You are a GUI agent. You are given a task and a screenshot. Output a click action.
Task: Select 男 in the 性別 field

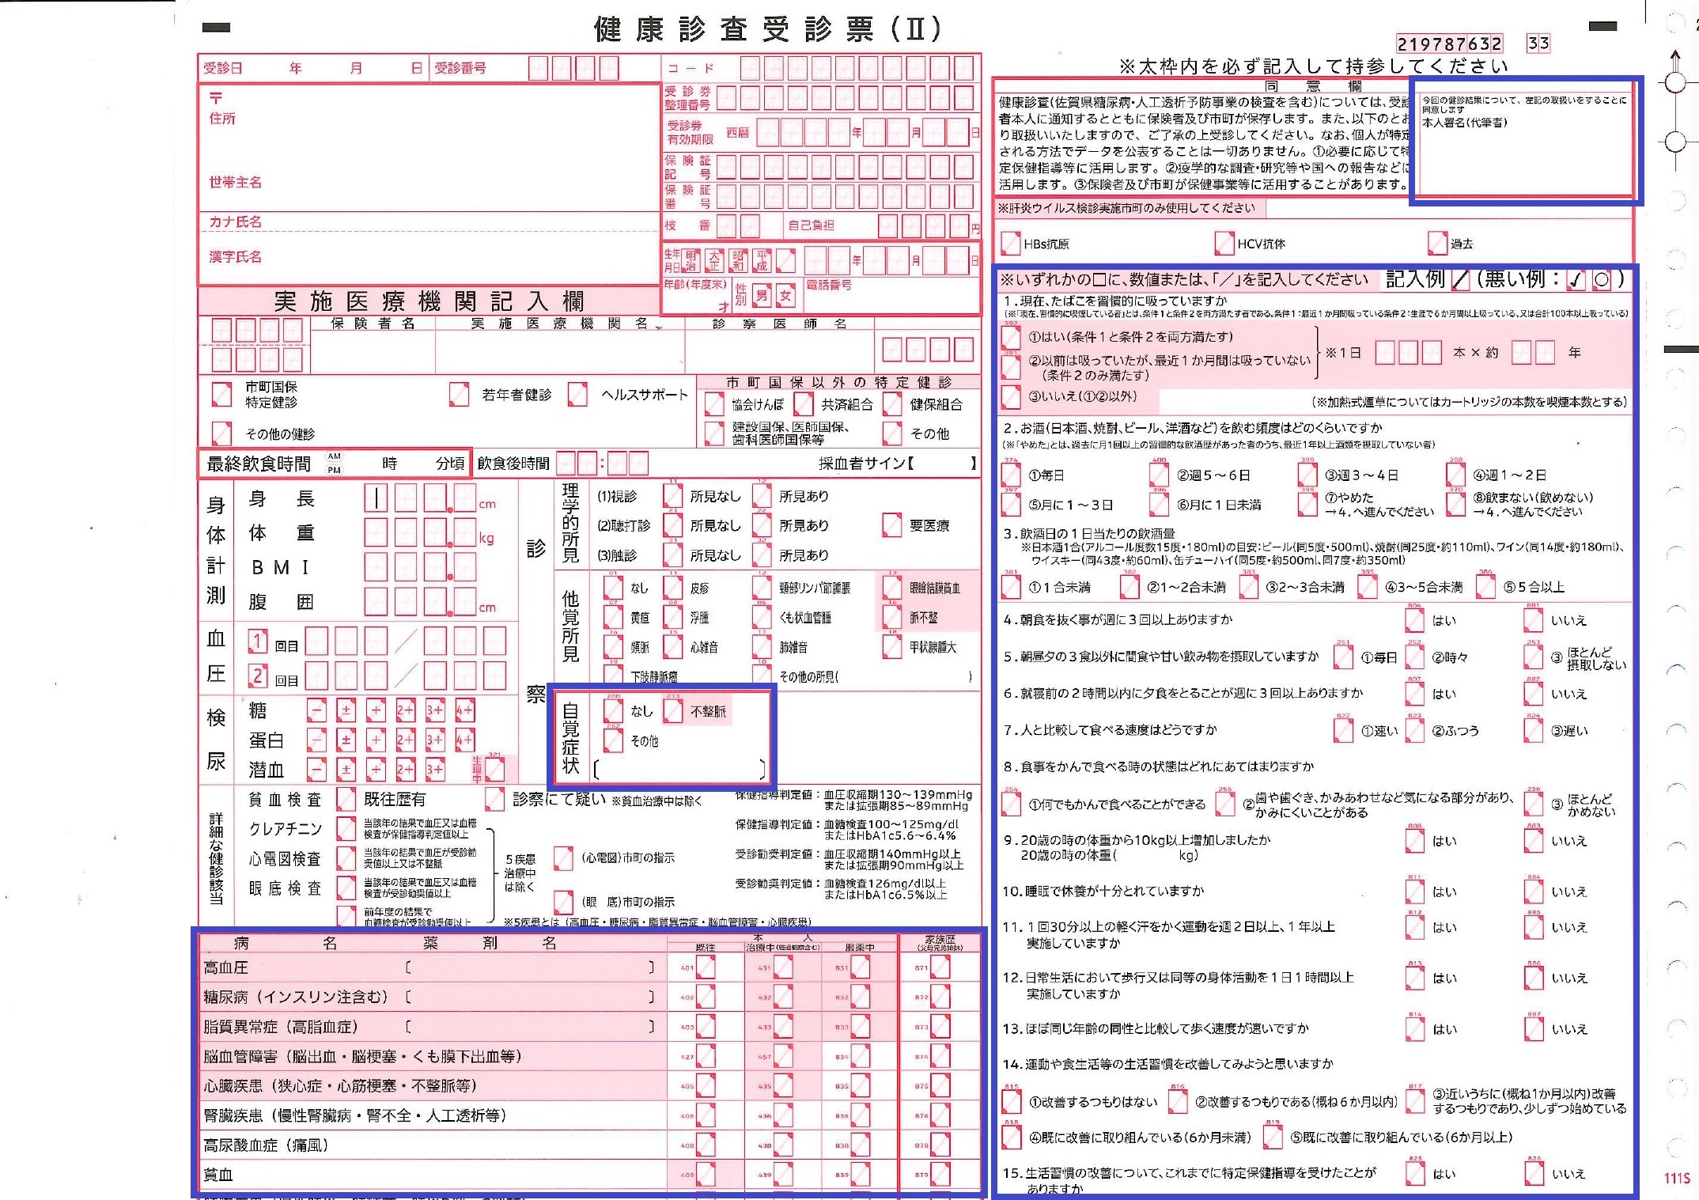[761, 296]
